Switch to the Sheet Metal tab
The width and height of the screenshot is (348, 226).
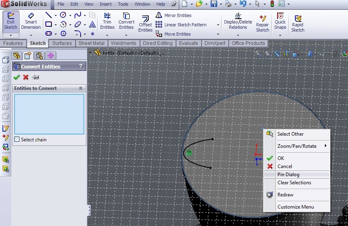pos(91,43)
